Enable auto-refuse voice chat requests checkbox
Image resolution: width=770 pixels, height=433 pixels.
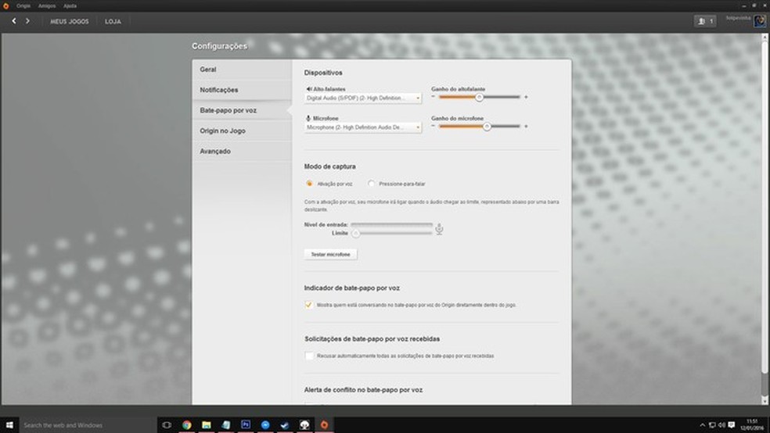tap(309, 356)
